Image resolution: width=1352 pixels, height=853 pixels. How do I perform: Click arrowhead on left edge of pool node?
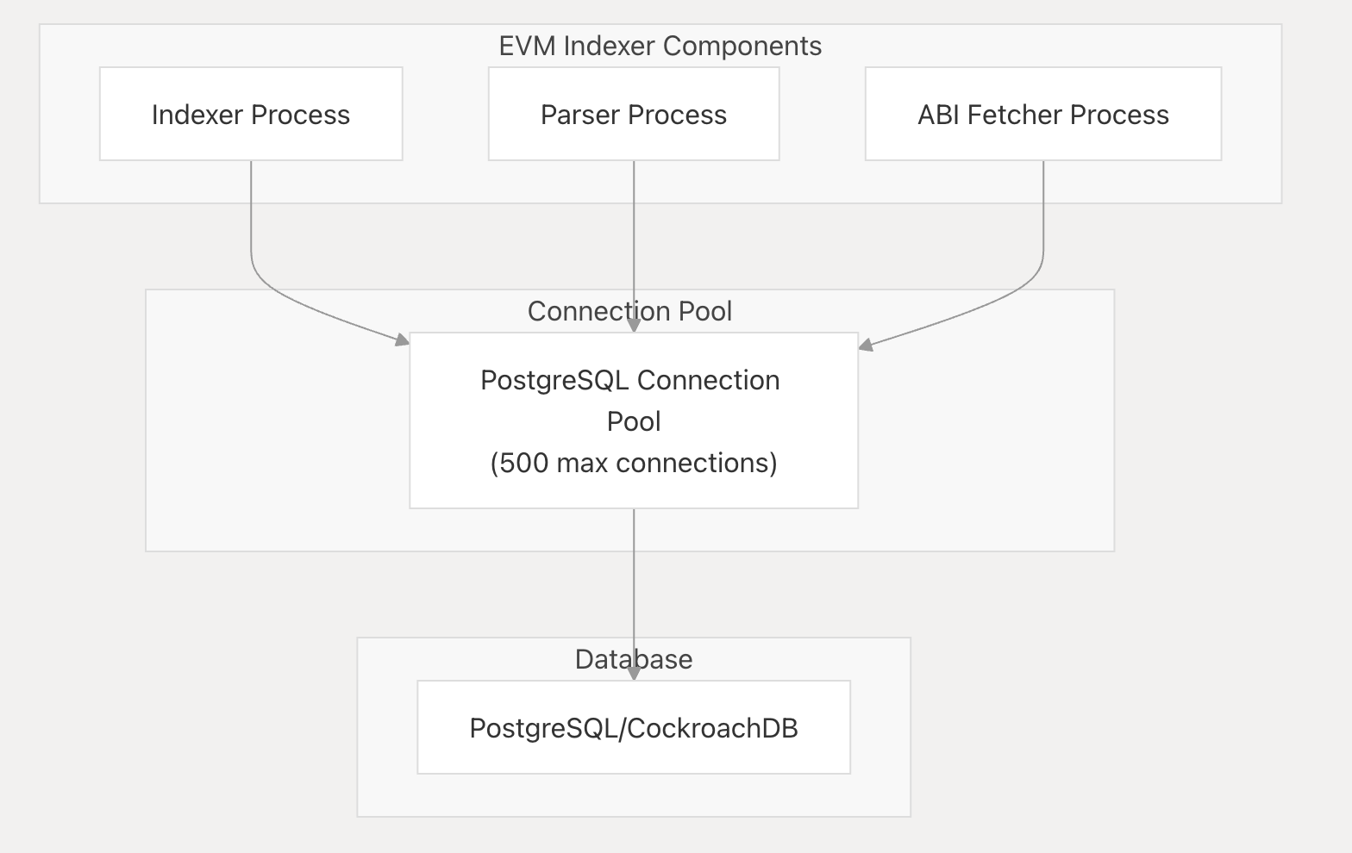(x=403, y=340)
